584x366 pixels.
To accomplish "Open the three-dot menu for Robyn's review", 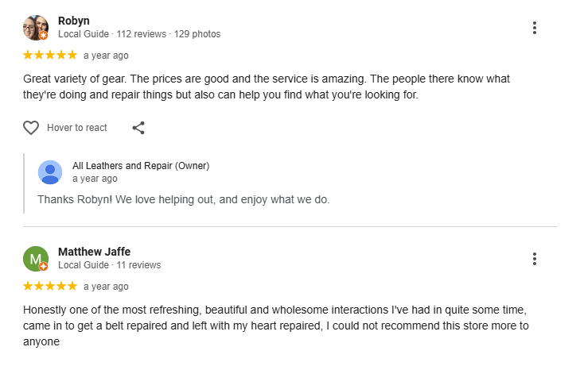I will coord(535,28).
